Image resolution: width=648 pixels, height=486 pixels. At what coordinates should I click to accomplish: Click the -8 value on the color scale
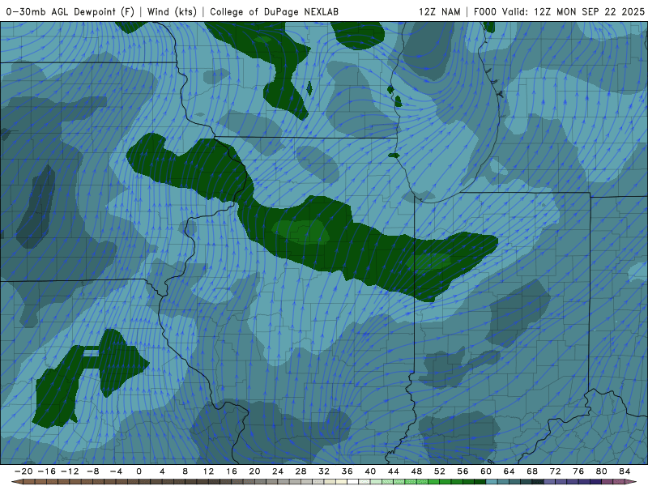click(x=92, y=471)
